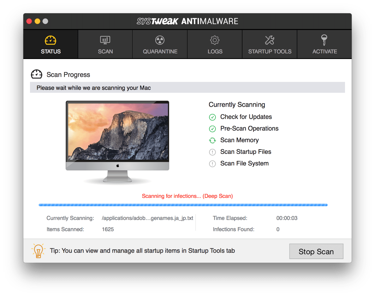Click the yellow minimize window button
This screenshot has width=375, height=296.
(x=37, y=21)
